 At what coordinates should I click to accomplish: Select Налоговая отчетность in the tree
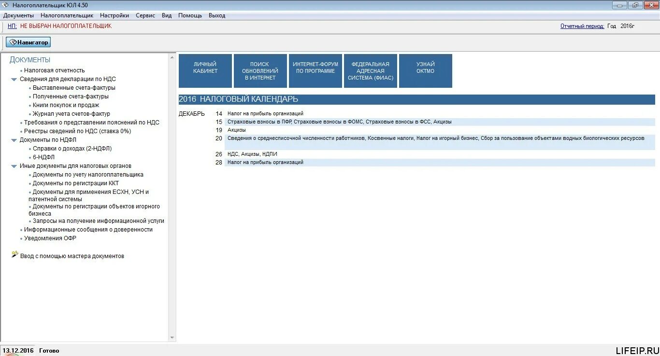tap(55, 70)
